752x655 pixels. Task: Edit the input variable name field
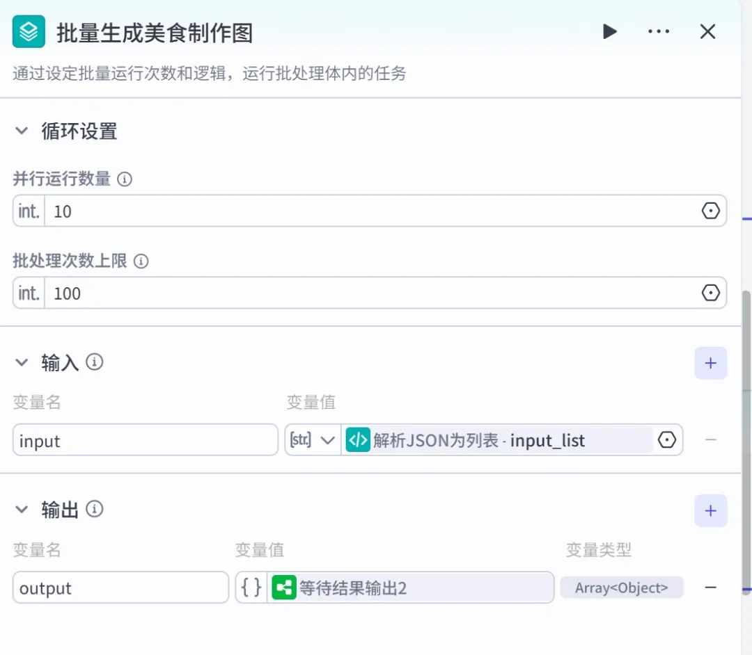pyautogui.click(x=146, y=439)
